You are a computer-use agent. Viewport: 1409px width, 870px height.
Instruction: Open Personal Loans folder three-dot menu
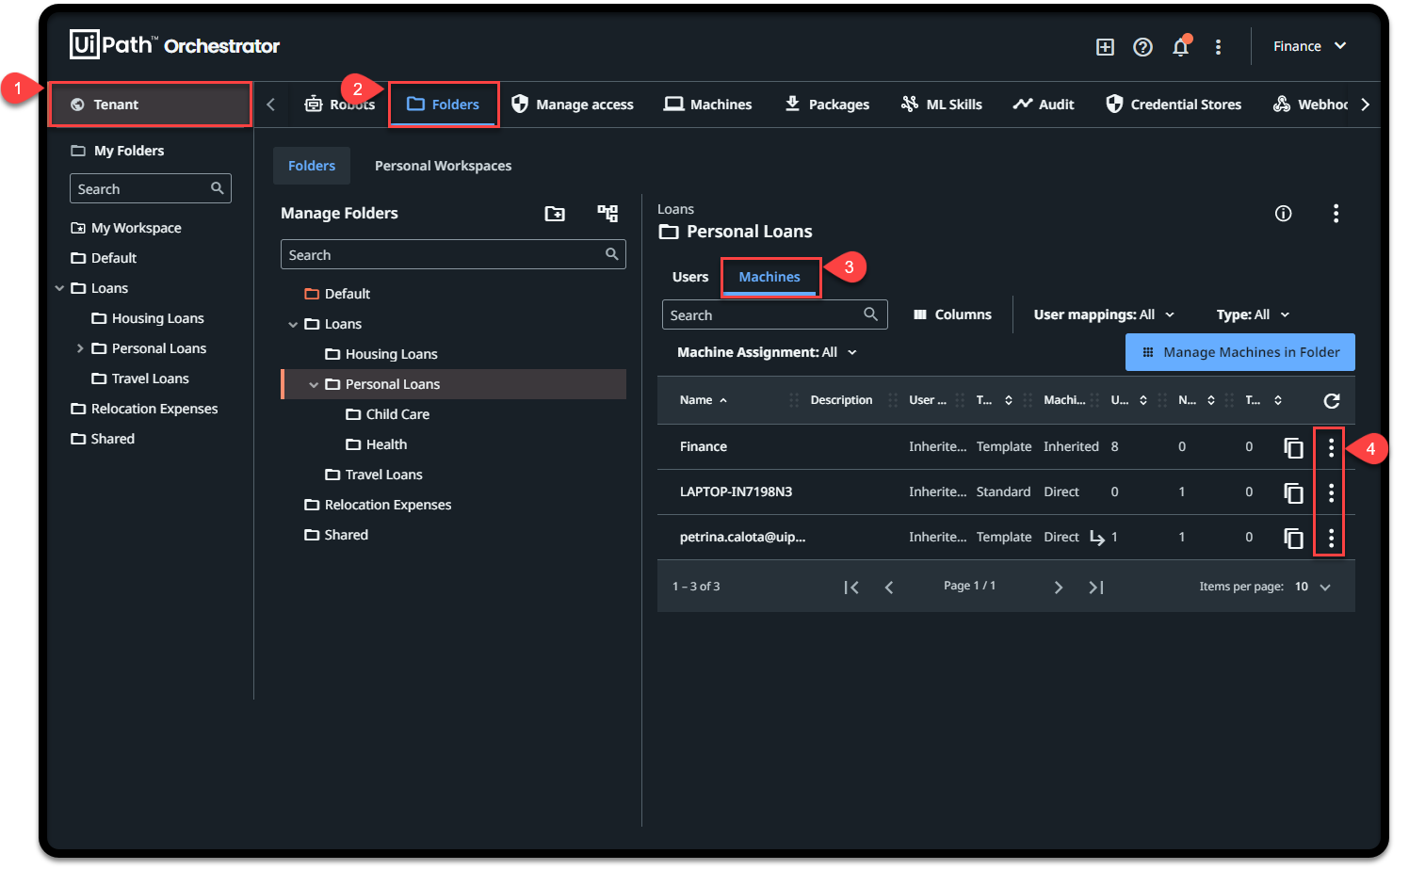(1336, 214)
